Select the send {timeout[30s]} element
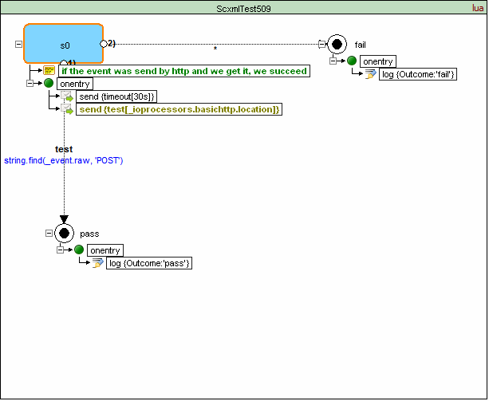This screenshot has width=489, height=401. [116, 96]
